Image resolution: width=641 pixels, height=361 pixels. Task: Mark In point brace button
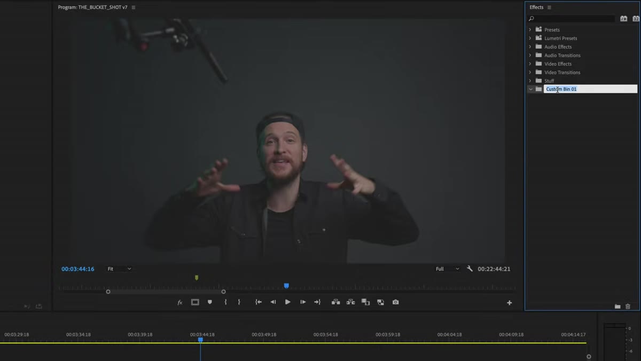click(225, 302)
